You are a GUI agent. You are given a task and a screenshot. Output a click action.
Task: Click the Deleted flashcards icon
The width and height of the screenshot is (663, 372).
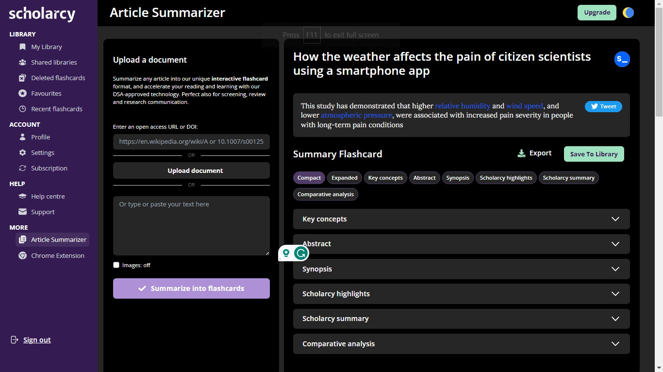click(x=22, y=78)
